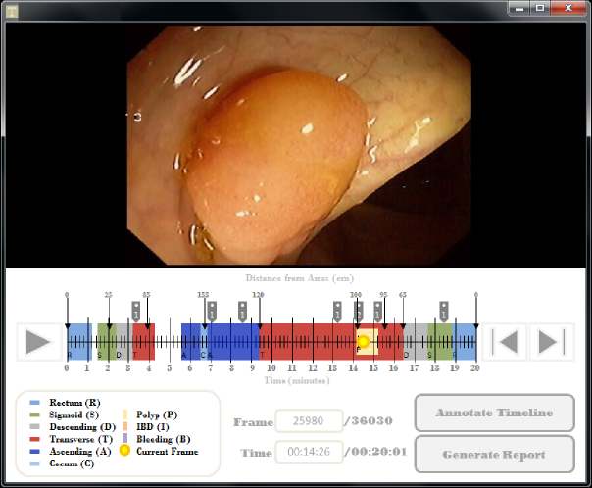Click the Generate Report button
This screenshot has width=592, height=488.
[x=495, y=455]
